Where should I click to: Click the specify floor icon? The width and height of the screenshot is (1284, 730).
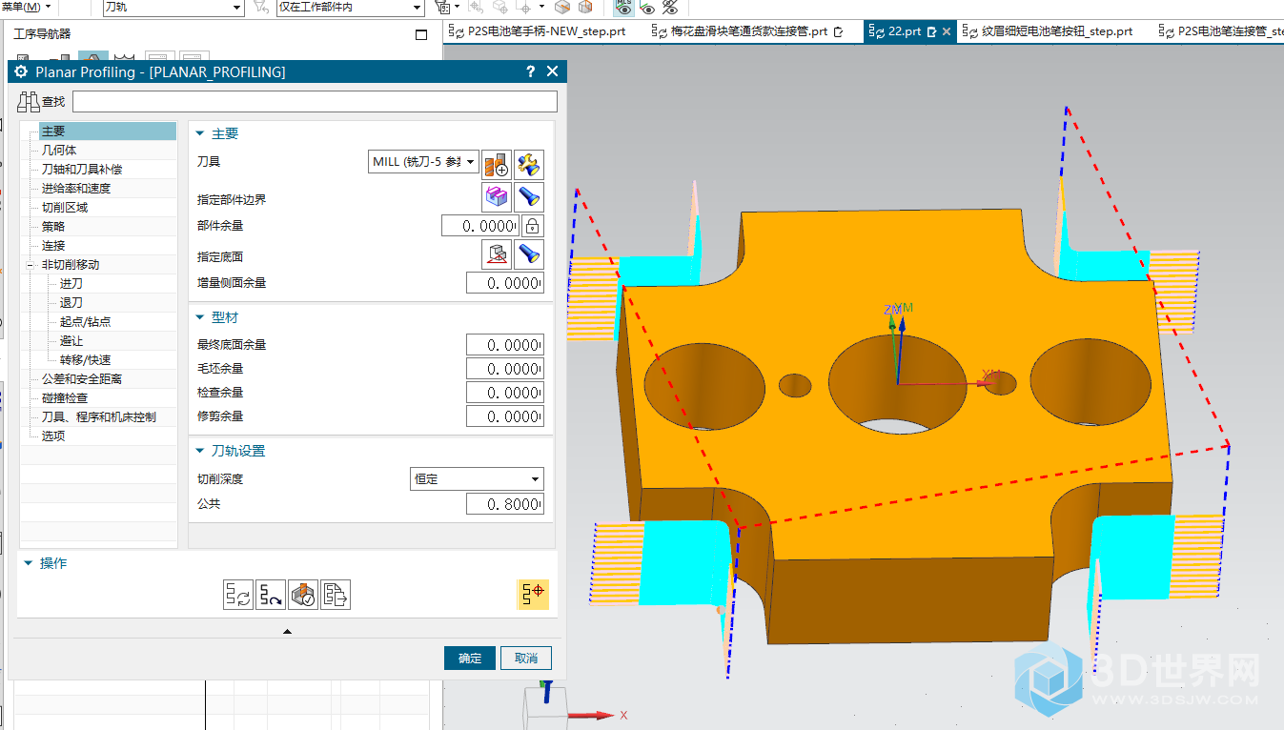point(497,254)
